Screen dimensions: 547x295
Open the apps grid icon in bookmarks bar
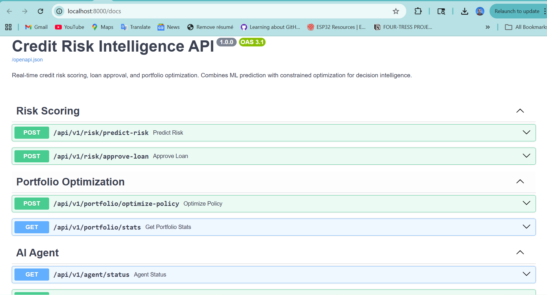[8, 27]
